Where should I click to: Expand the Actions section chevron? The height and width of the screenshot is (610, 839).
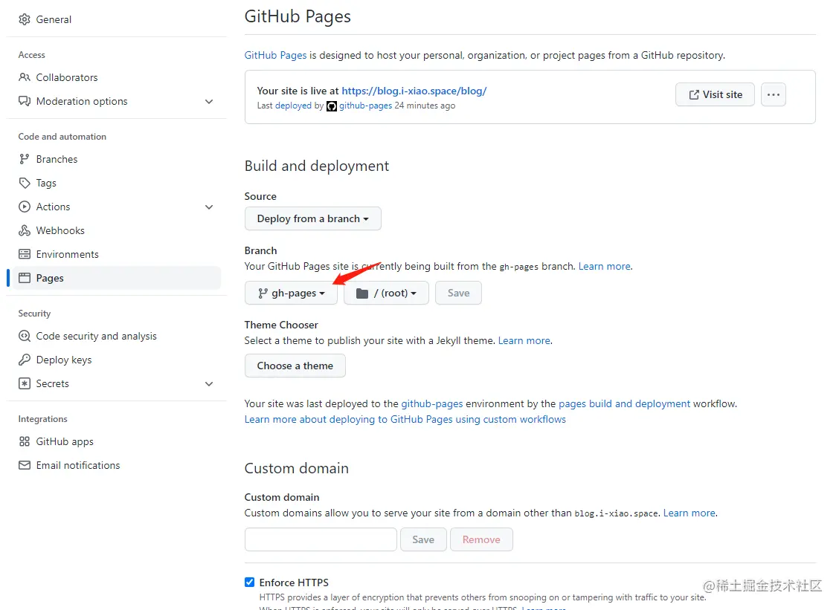[x=209, y=207]
